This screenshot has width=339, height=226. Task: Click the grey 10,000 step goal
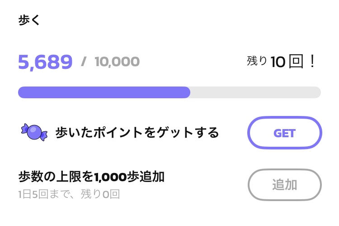117,62
